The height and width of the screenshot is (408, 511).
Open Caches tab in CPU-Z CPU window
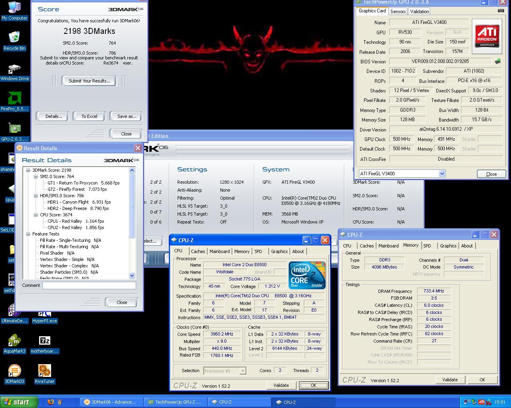[198, 251]
